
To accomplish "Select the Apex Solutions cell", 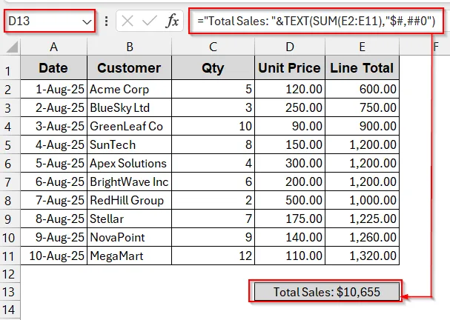I will pos(130,163).
